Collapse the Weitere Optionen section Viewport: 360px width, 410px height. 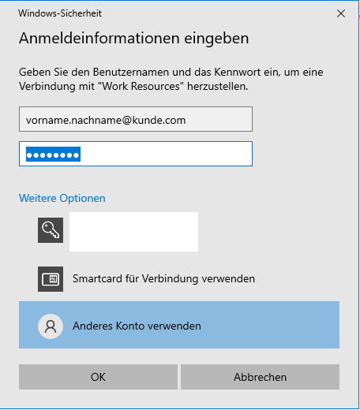click(62, 198)
